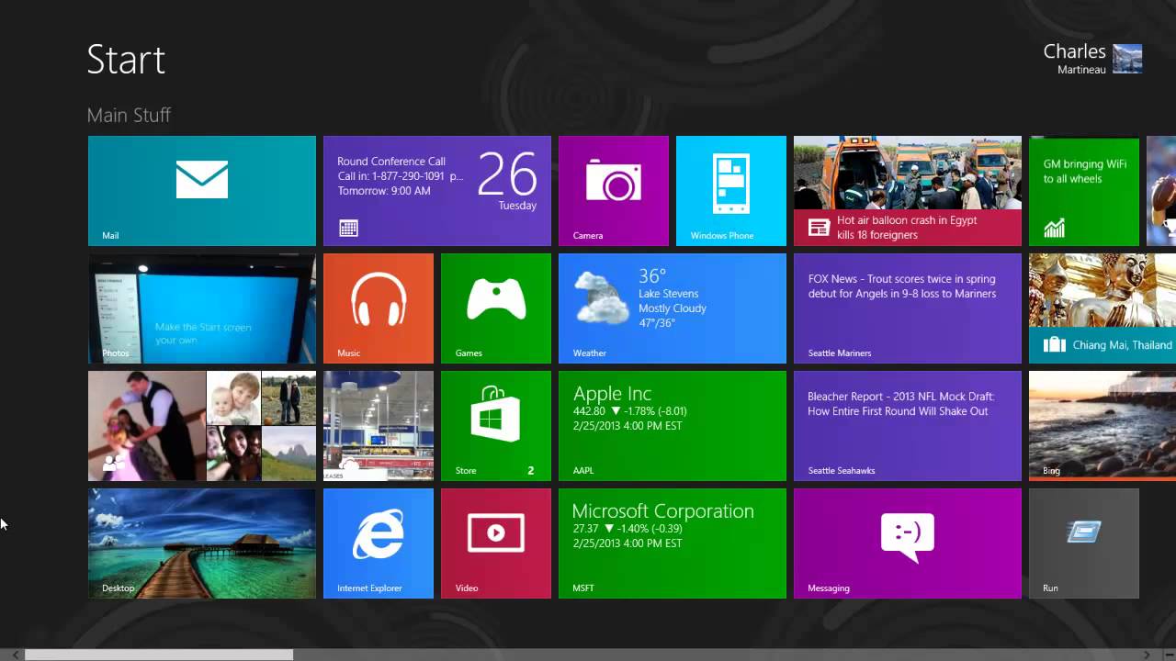This screenshot has width=1176, height=661.
Task: Open the Seattle Seahawks Bleacher Report tile
Action: click(x=908, y=426)
